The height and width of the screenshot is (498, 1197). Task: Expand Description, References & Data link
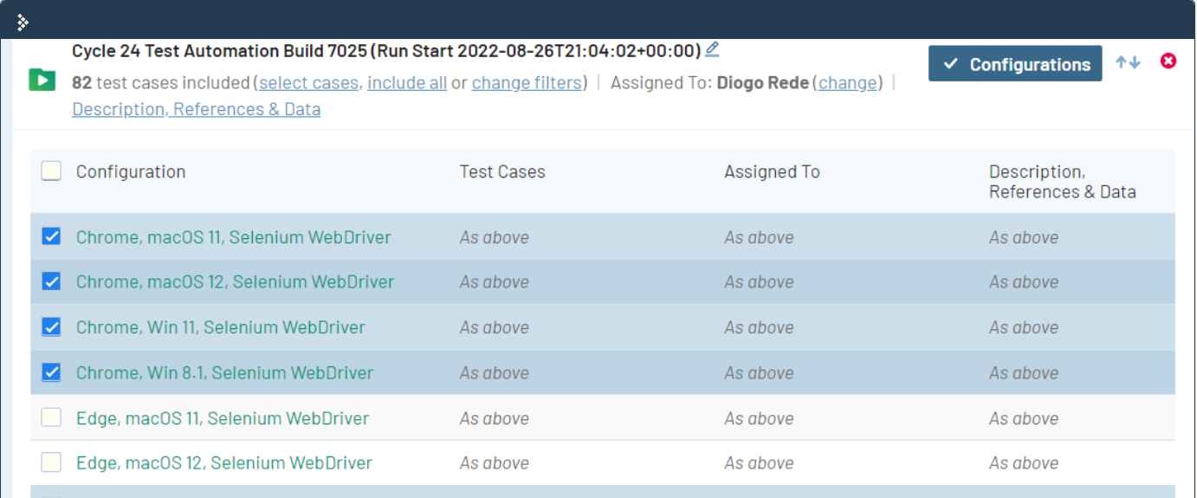click(196, 109)
